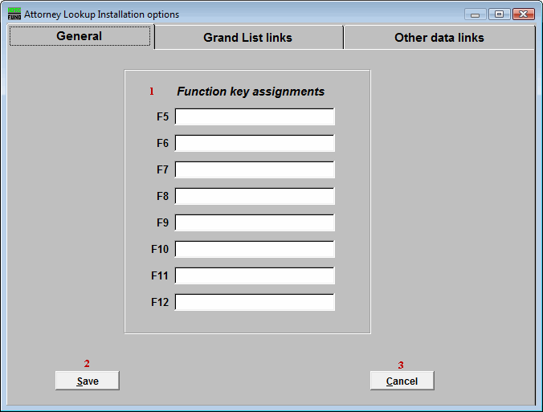Click into the F8 input field
Viewport: 543px width, 412px height.
(x=254, y=197)
